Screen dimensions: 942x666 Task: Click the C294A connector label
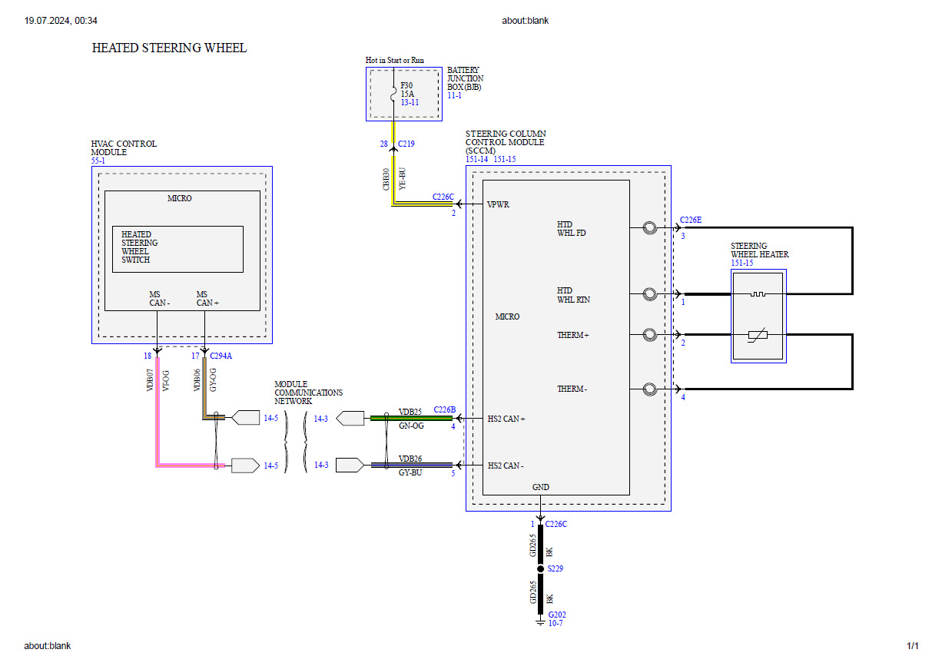pos(221,356)
